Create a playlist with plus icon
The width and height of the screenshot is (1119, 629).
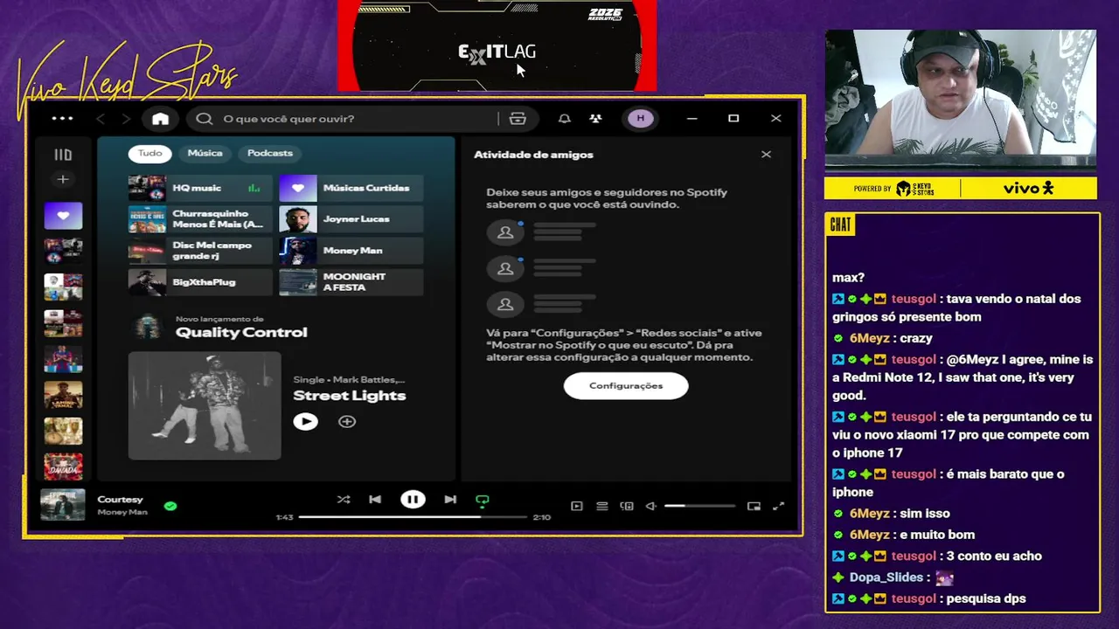[62, 179]
